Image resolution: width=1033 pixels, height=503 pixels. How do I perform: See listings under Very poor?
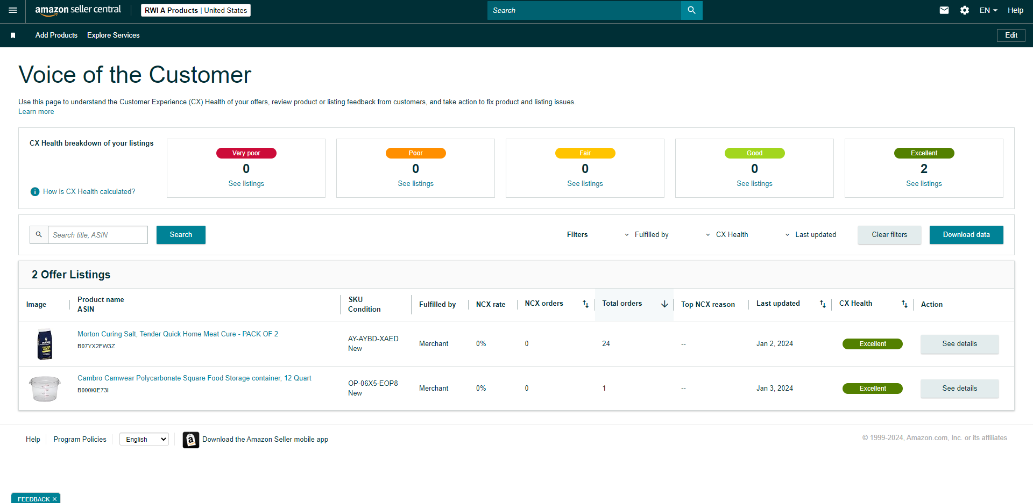click(246, 184)
